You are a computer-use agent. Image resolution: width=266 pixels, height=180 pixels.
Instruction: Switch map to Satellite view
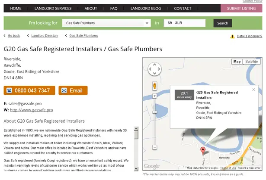click(x=251, y=62)
